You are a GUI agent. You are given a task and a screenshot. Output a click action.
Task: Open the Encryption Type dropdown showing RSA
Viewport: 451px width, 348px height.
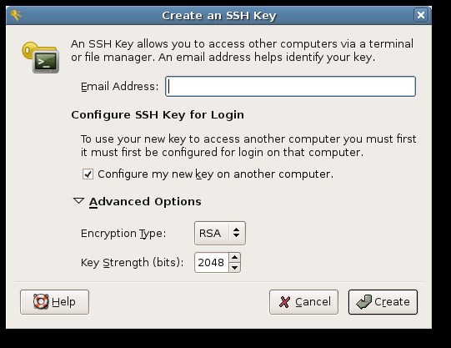pos(220,233)
